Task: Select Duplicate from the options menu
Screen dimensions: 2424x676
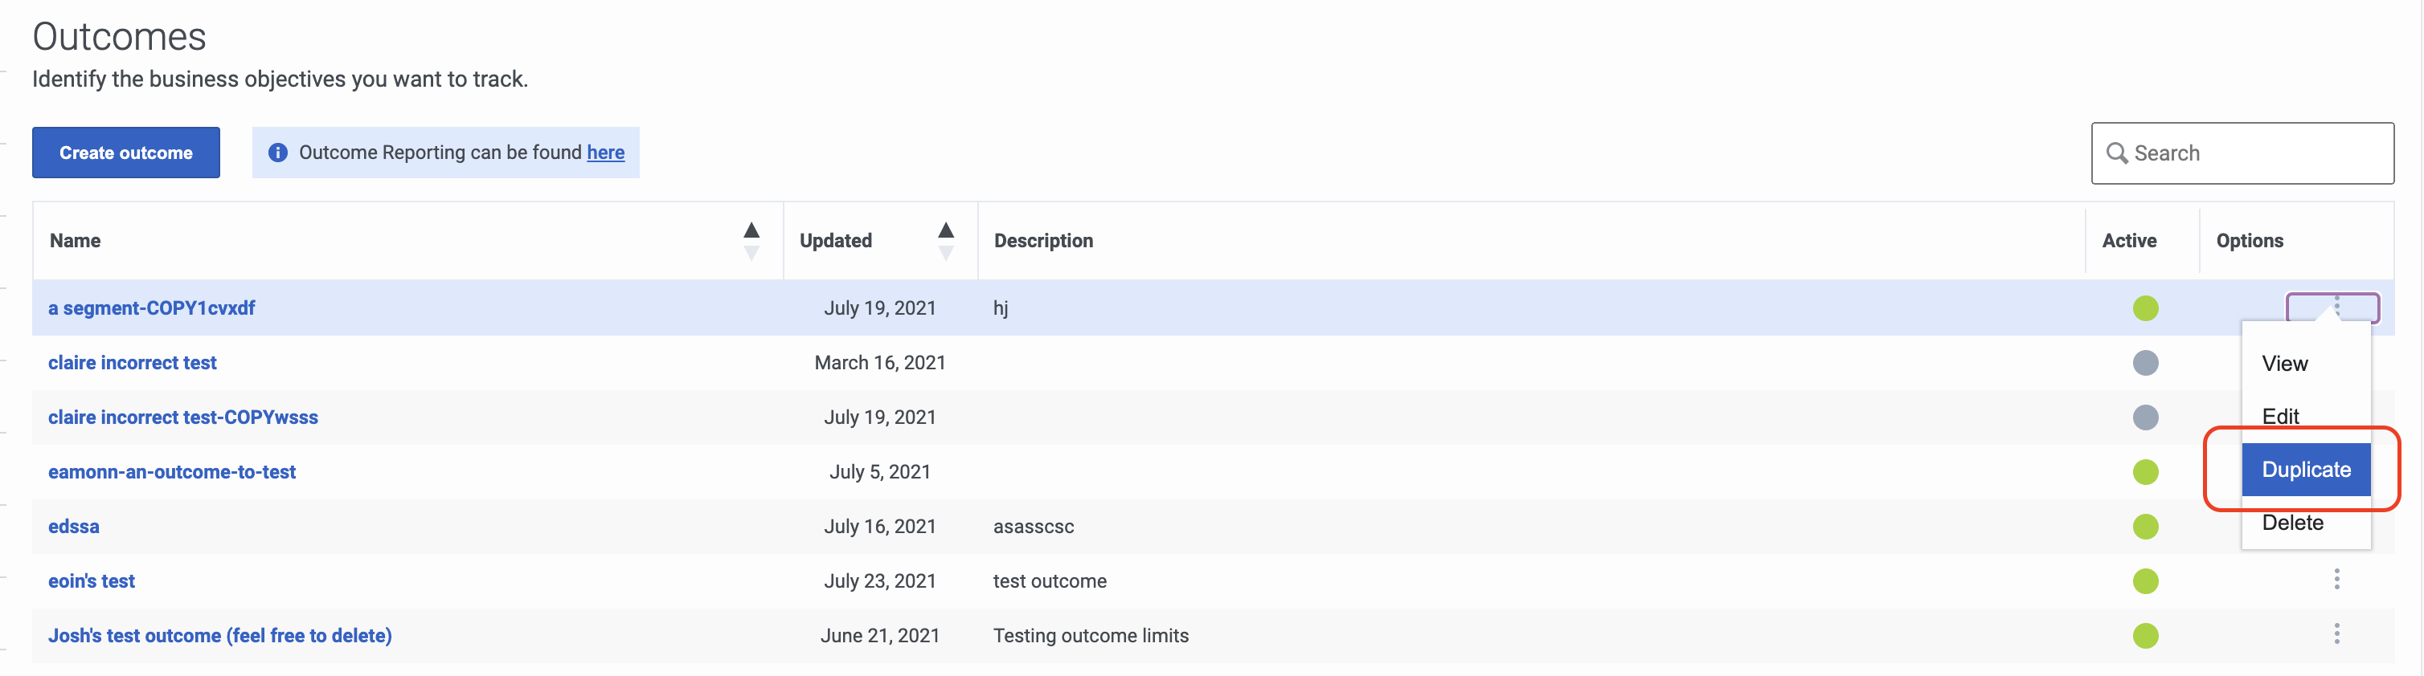Action: click(x=2305, y=469)
